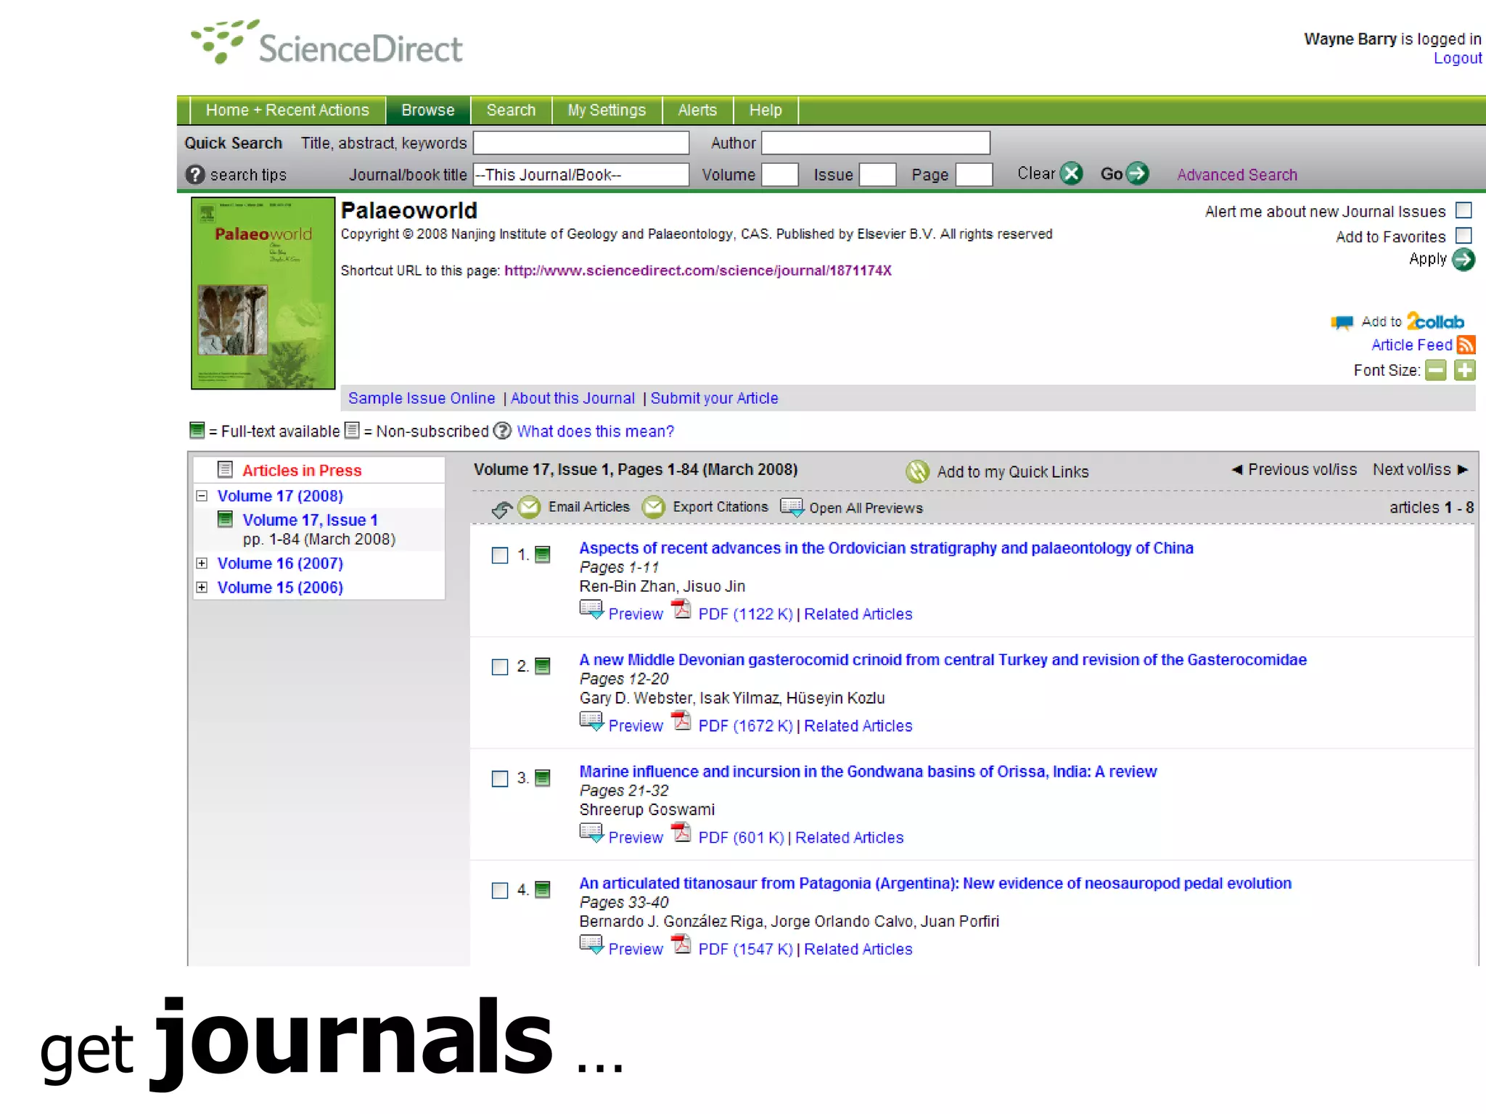Image resolution: width=1486 pixels, height=1114 pixels.
Task: Click the Apply green arrow icon
Action: [1464, 260]
